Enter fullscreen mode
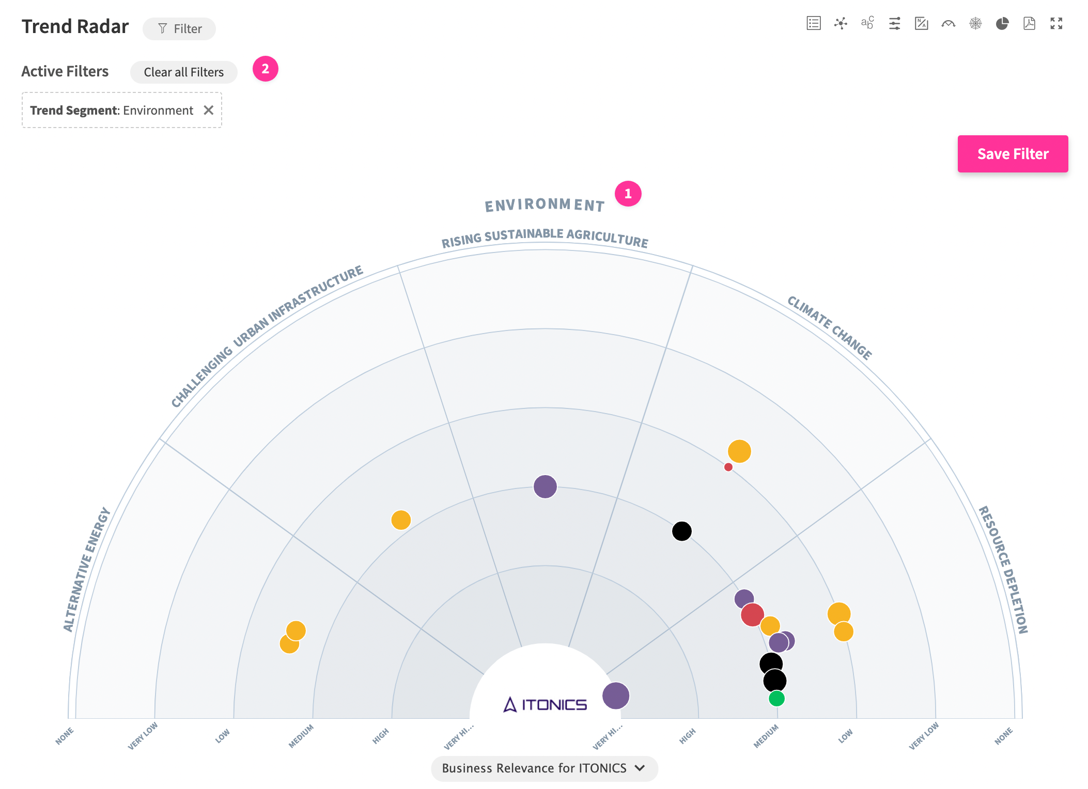 click(1056, 23)
